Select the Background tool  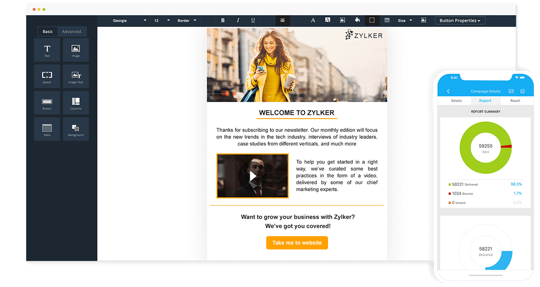pyautogui.click(x=76, y=129)
